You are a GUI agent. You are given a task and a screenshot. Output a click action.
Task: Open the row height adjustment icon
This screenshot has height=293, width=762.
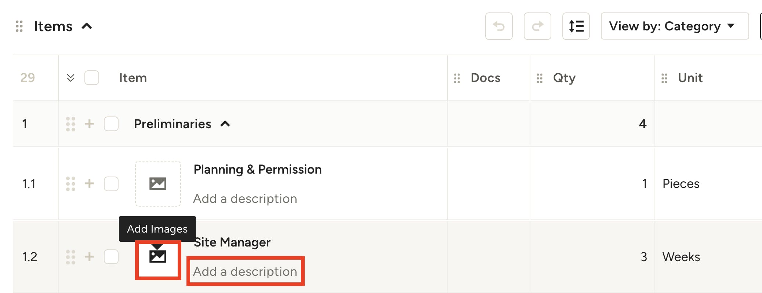[x=576, y=26]
